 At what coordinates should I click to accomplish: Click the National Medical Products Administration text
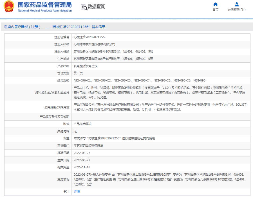point(44,11)
